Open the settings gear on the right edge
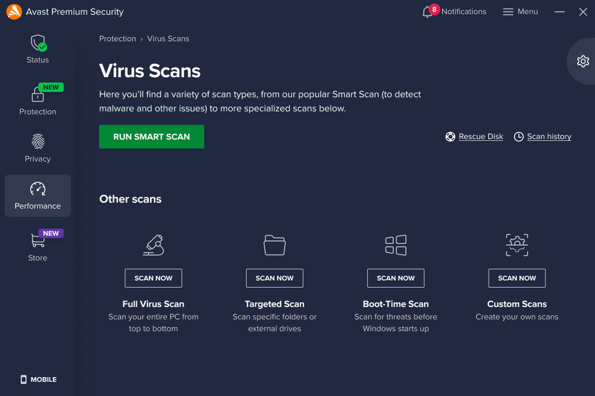 [583, 61]
